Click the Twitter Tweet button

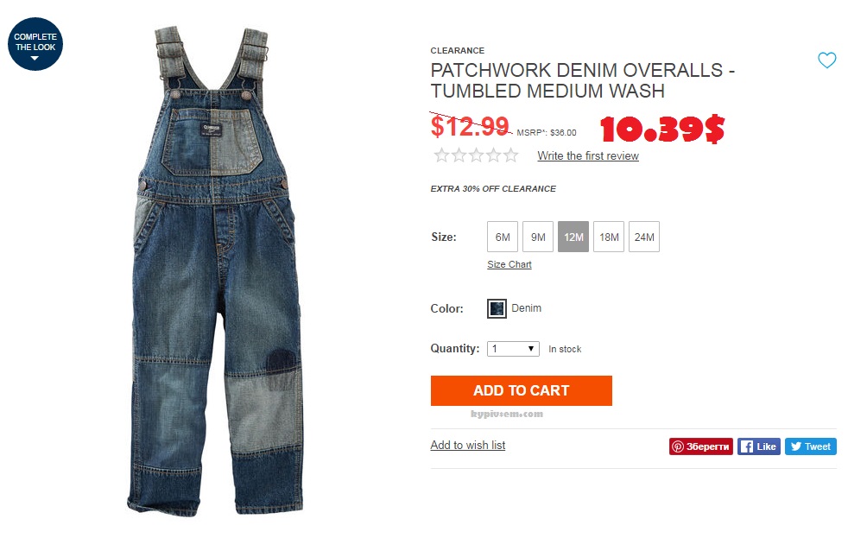(811, 446)
